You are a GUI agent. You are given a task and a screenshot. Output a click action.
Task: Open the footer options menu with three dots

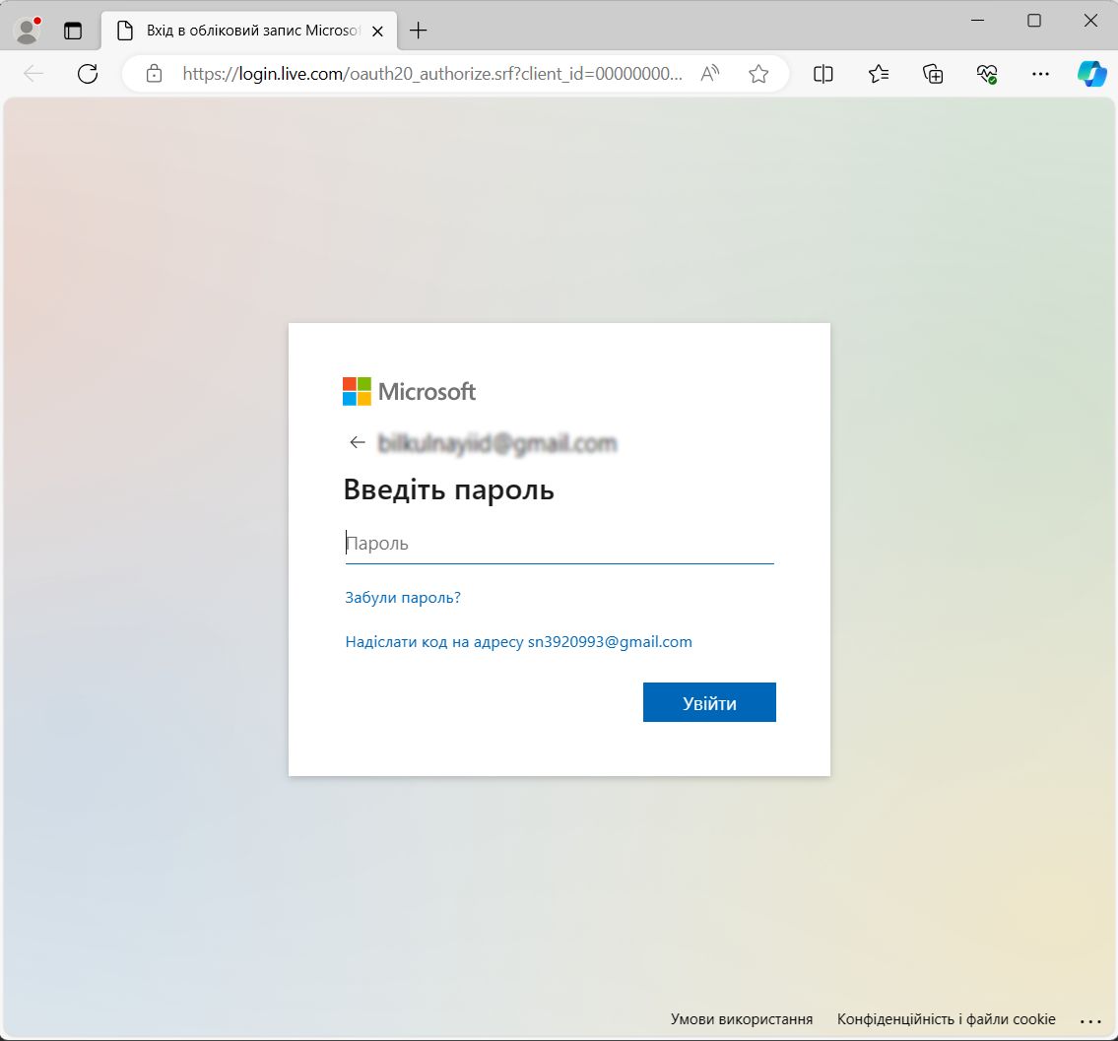point(1091,1019)
